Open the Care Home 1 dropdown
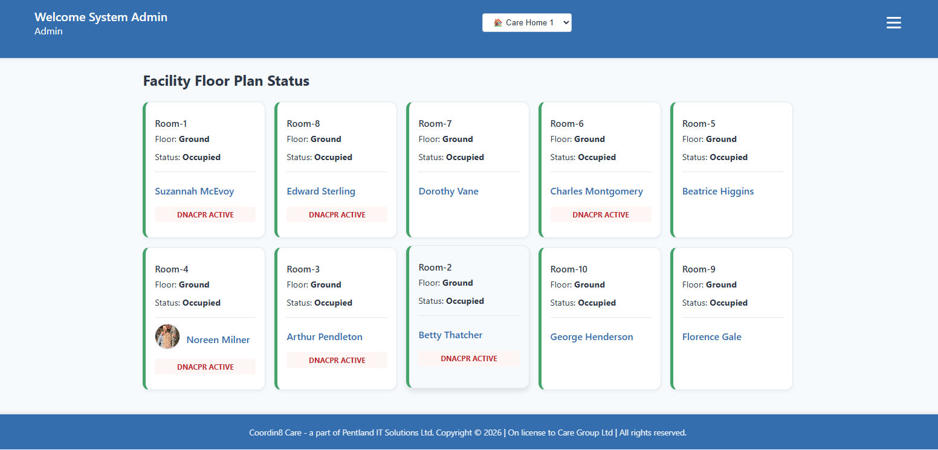Viewport: 938px width, 450px height. 527,22
